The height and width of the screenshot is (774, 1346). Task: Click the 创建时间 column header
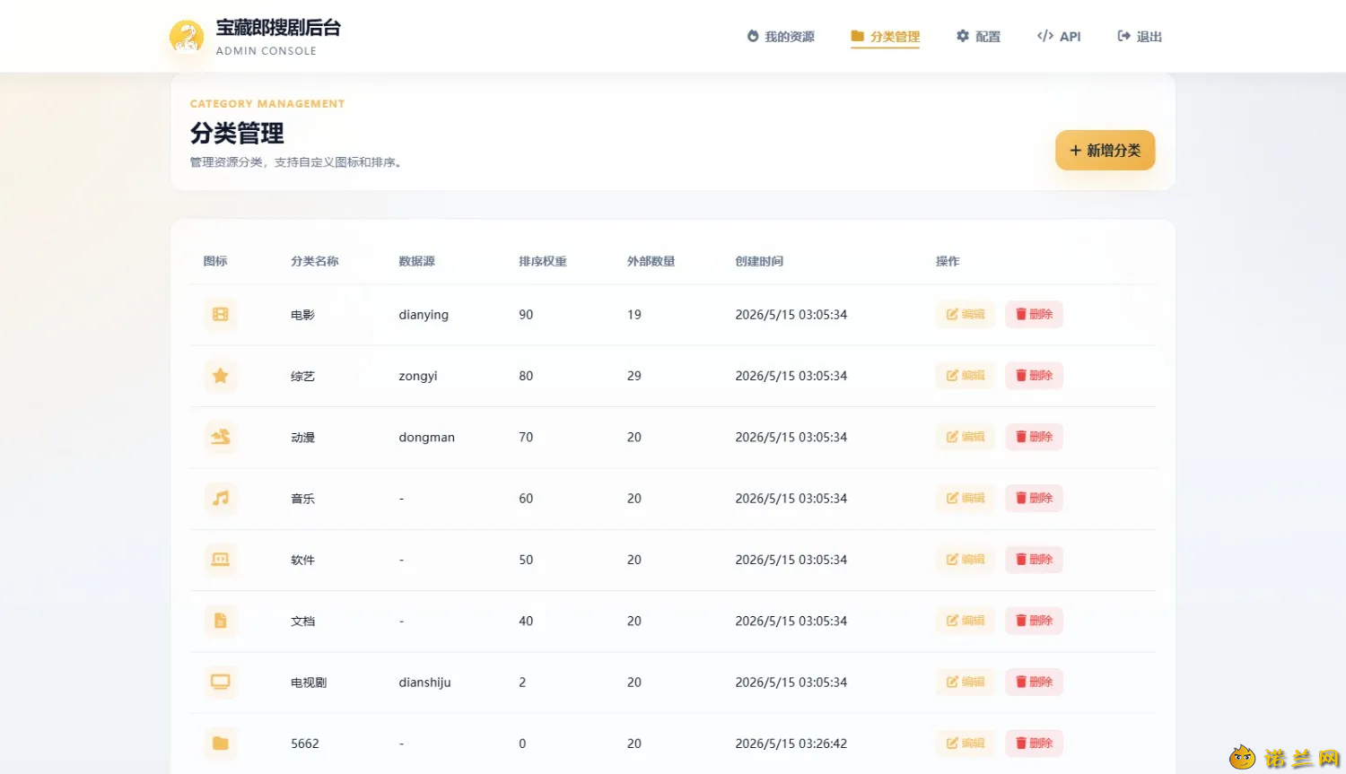point(759,261)
